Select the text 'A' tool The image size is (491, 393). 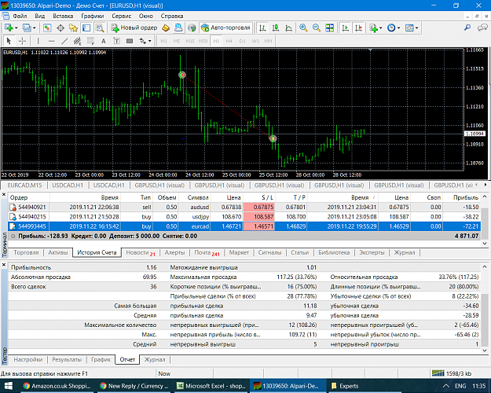click(x=104, y=41)
